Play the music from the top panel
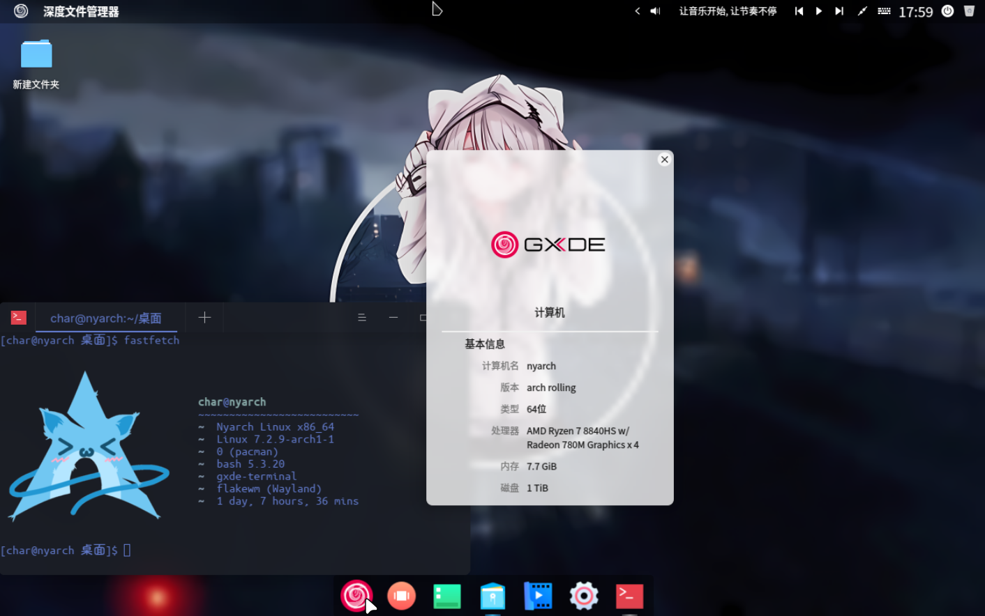 pyautogui.click(x=819, y=11)
